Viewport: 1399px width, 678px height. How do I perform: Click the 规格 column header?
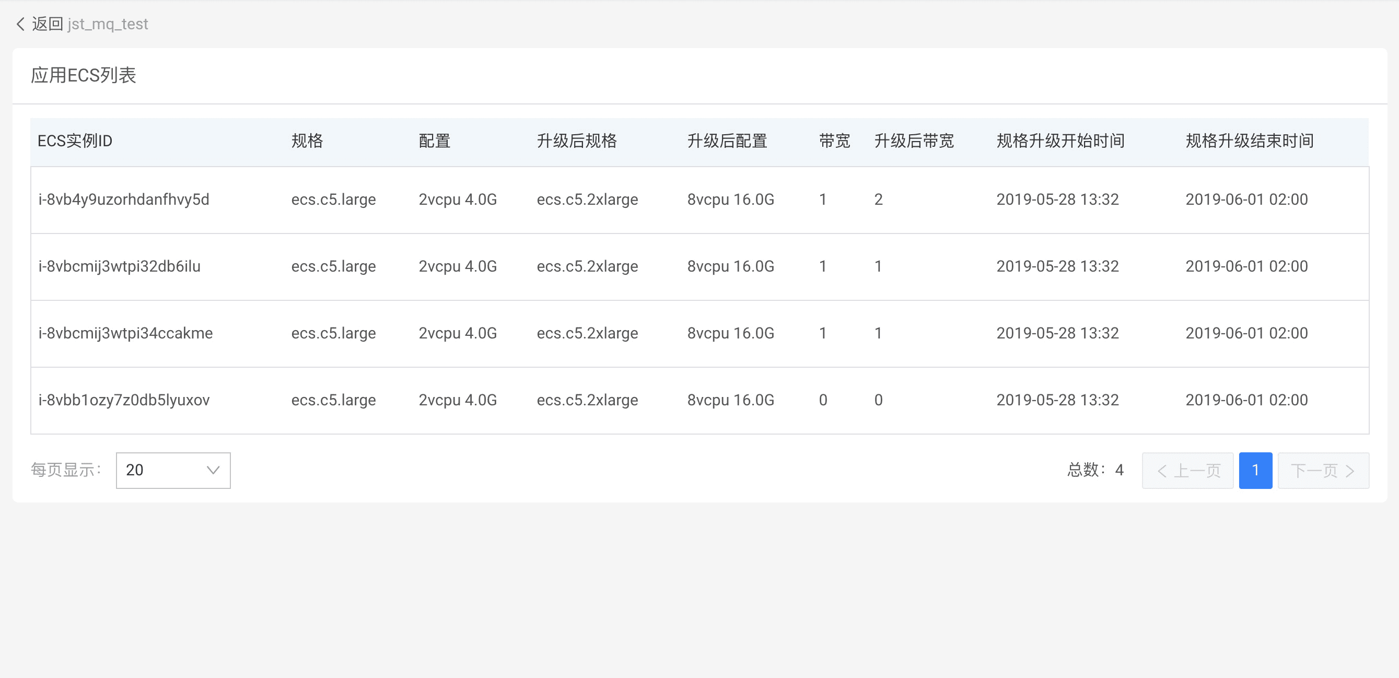click(307, 141)
